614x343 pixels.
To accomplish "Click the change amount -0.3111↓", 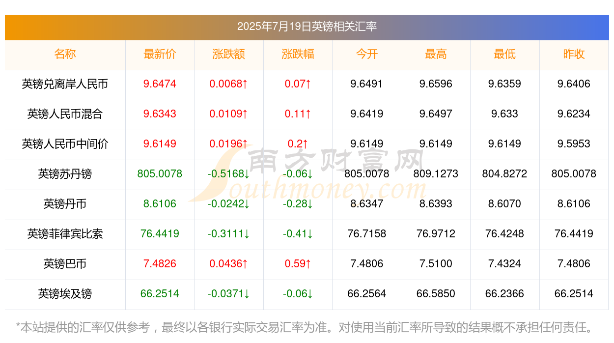I will pyautogui.click(x=229, y=234).
